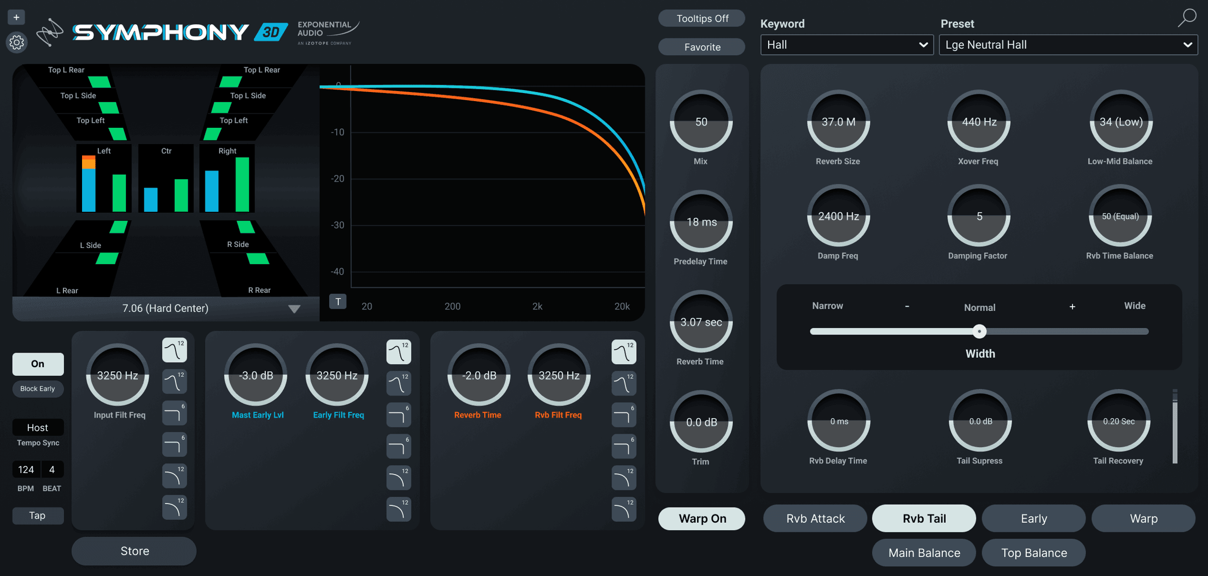Click the Mix knob showing 50

[x=701, y=122]
